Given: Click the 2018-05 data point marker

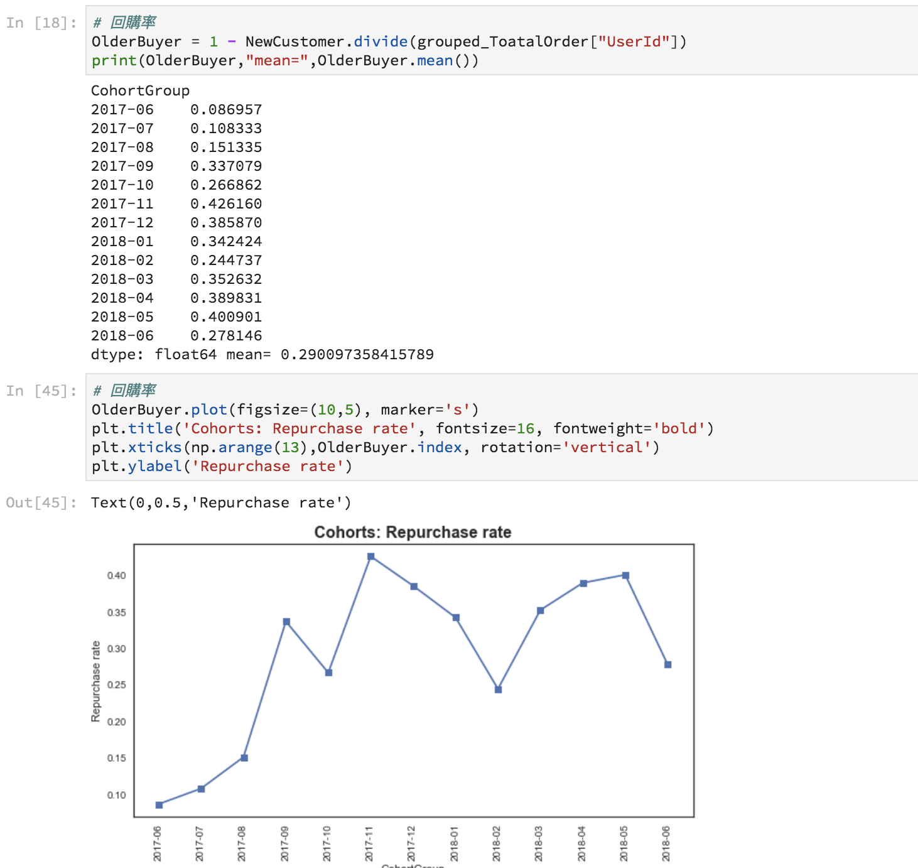Looking at the screenshot, I should pos(625,575).
